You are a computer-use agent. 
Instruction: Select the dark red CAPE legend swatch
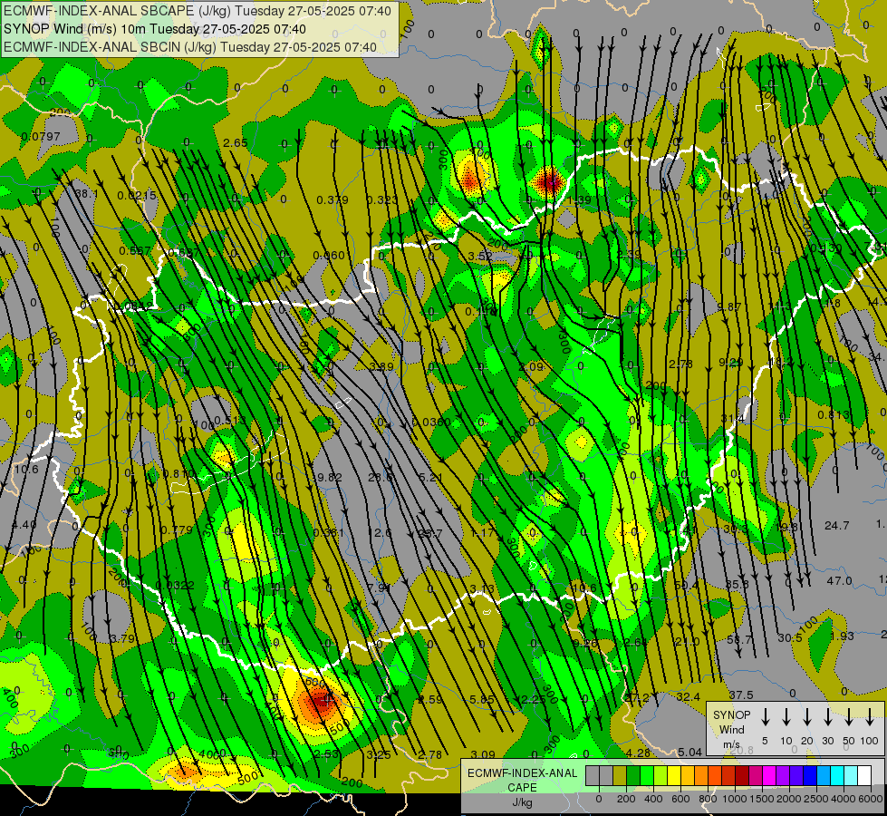tap(742, 776)
